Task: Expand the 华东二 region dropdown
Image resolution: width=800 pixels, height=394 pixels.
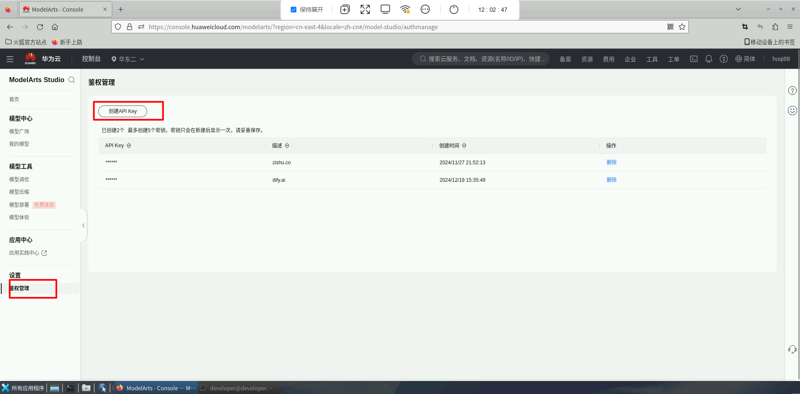Action: (x=128, y=59)
